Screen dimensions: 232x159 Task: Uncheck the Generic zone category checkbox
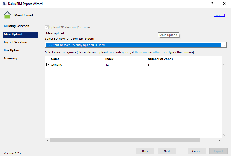[x=48, y=65]
